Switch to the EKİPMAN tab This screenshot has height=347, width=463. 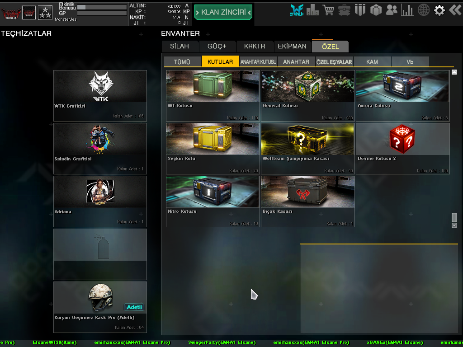292,47
